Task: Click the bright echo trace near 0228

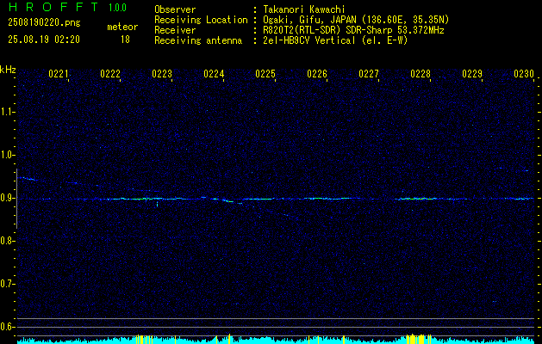Action: click(x=414, y=199)
